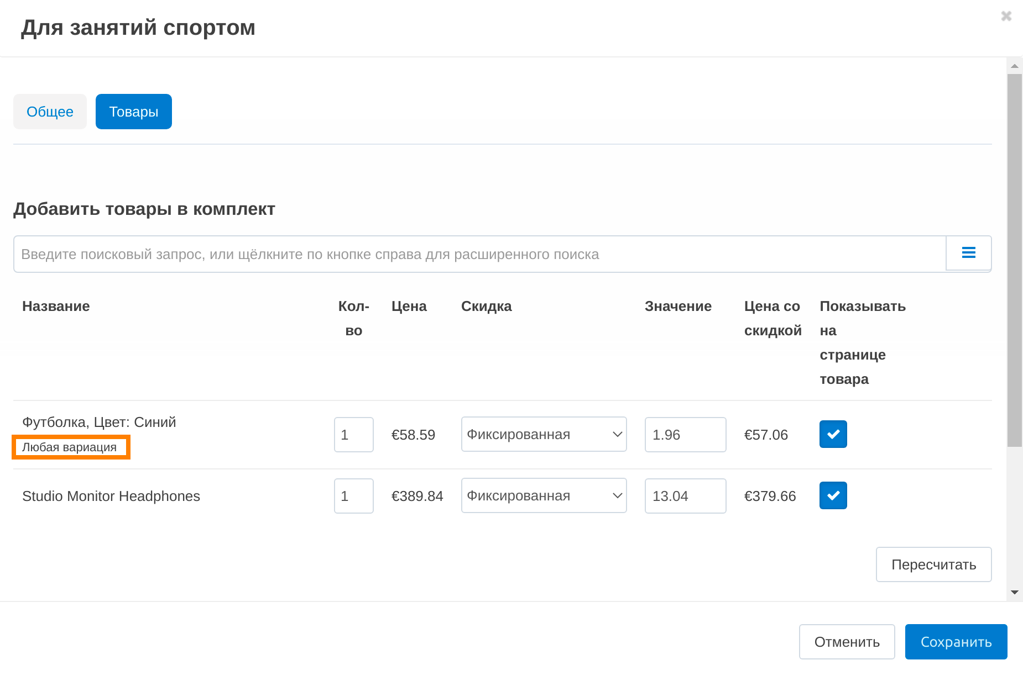Click discount value field showing 1.96
This screenshot has width=1023, height=681.
(685, 435)
